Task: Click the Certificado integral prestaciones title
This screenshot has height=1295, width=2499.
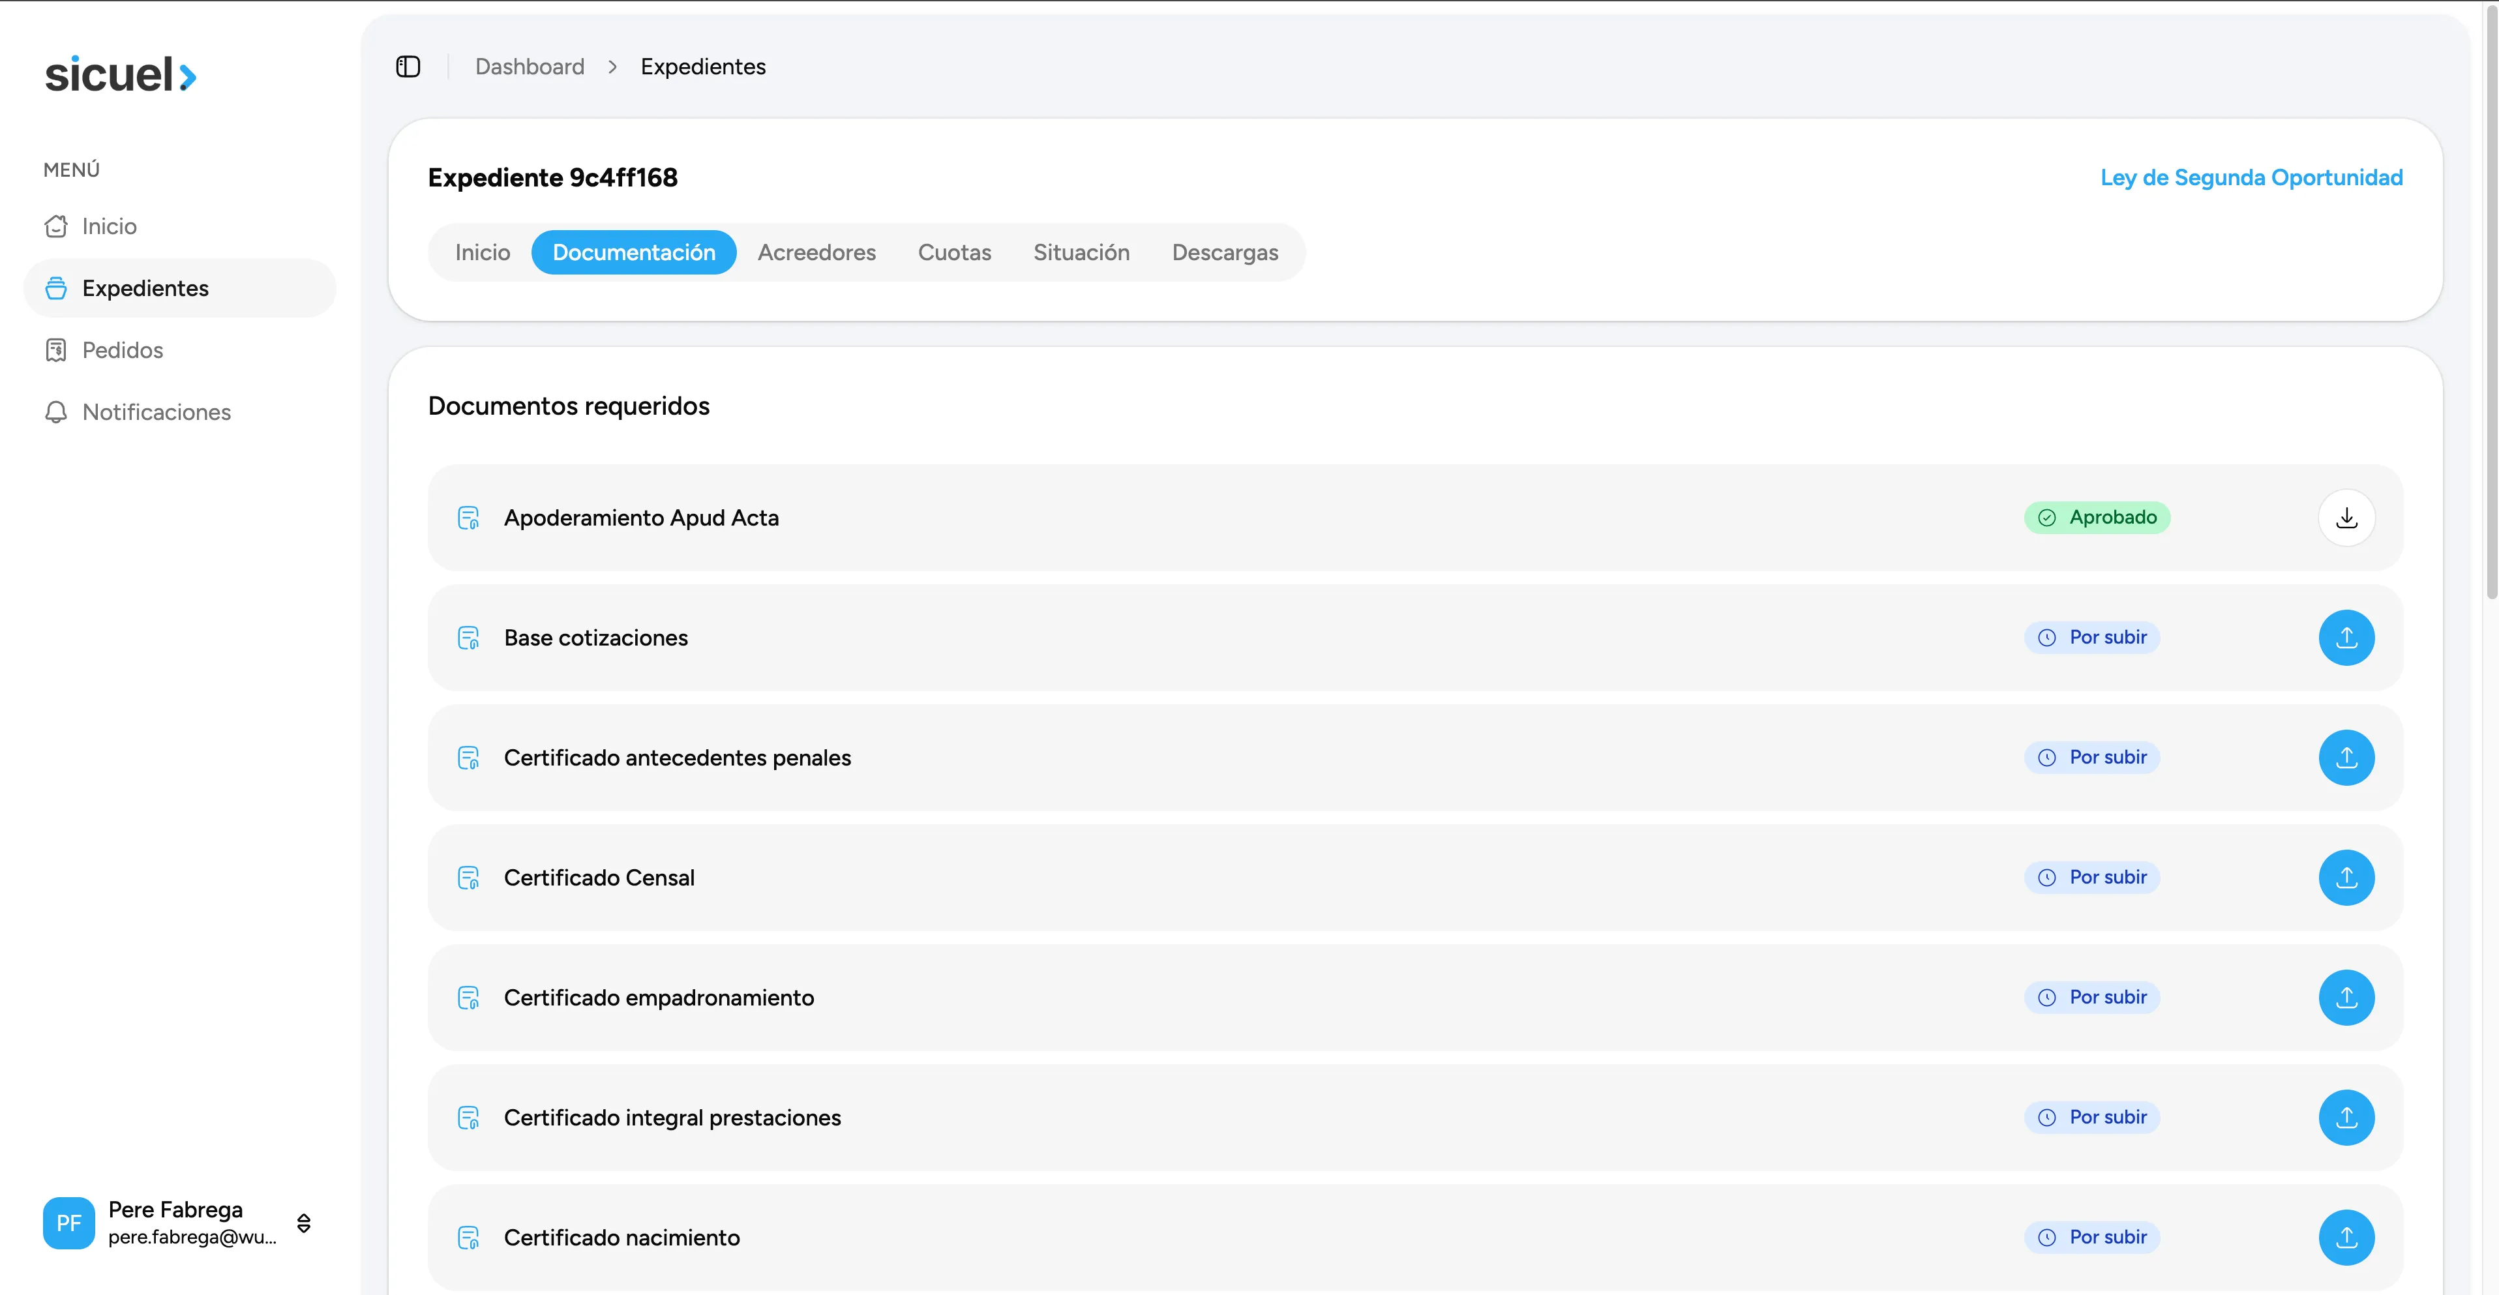Action: (672, 1118)
